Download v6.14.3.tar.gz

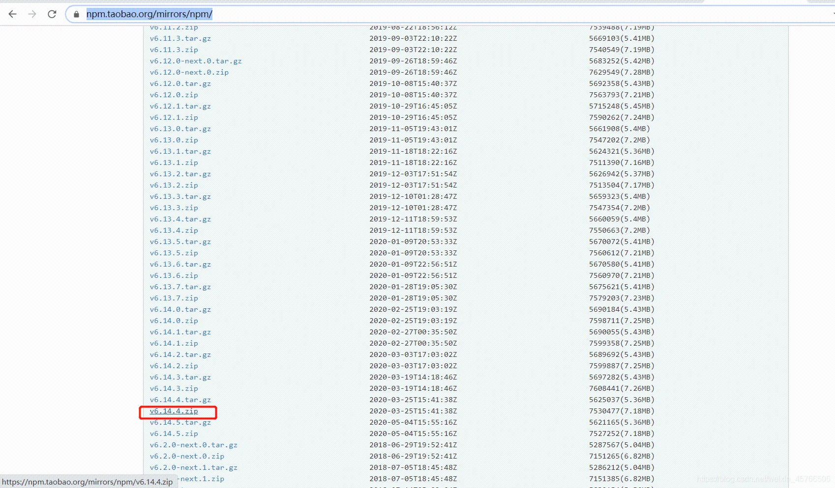[180, 378]
